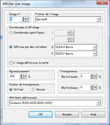Choose Aucune for transparency color
The height and width of the screenshot is (125, 110).
pos(33,90)
